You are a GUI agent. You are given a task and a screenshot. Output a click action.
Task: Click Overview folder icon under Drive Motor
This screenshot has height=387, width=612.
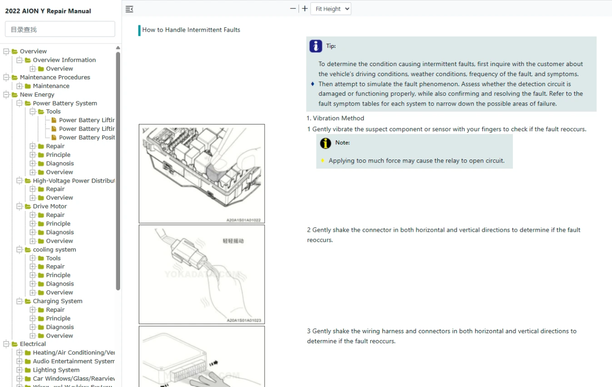(41, 241)
